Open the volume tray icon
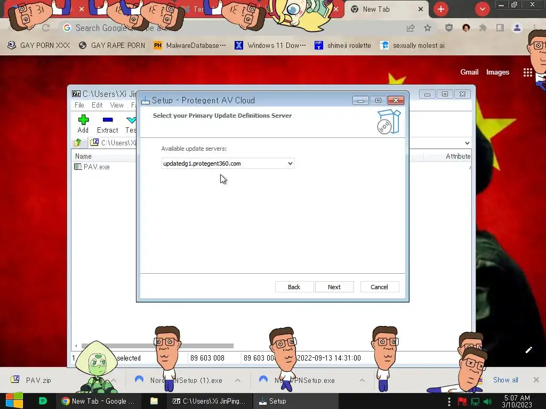This screenshot has width=546, height=409. 487,402
